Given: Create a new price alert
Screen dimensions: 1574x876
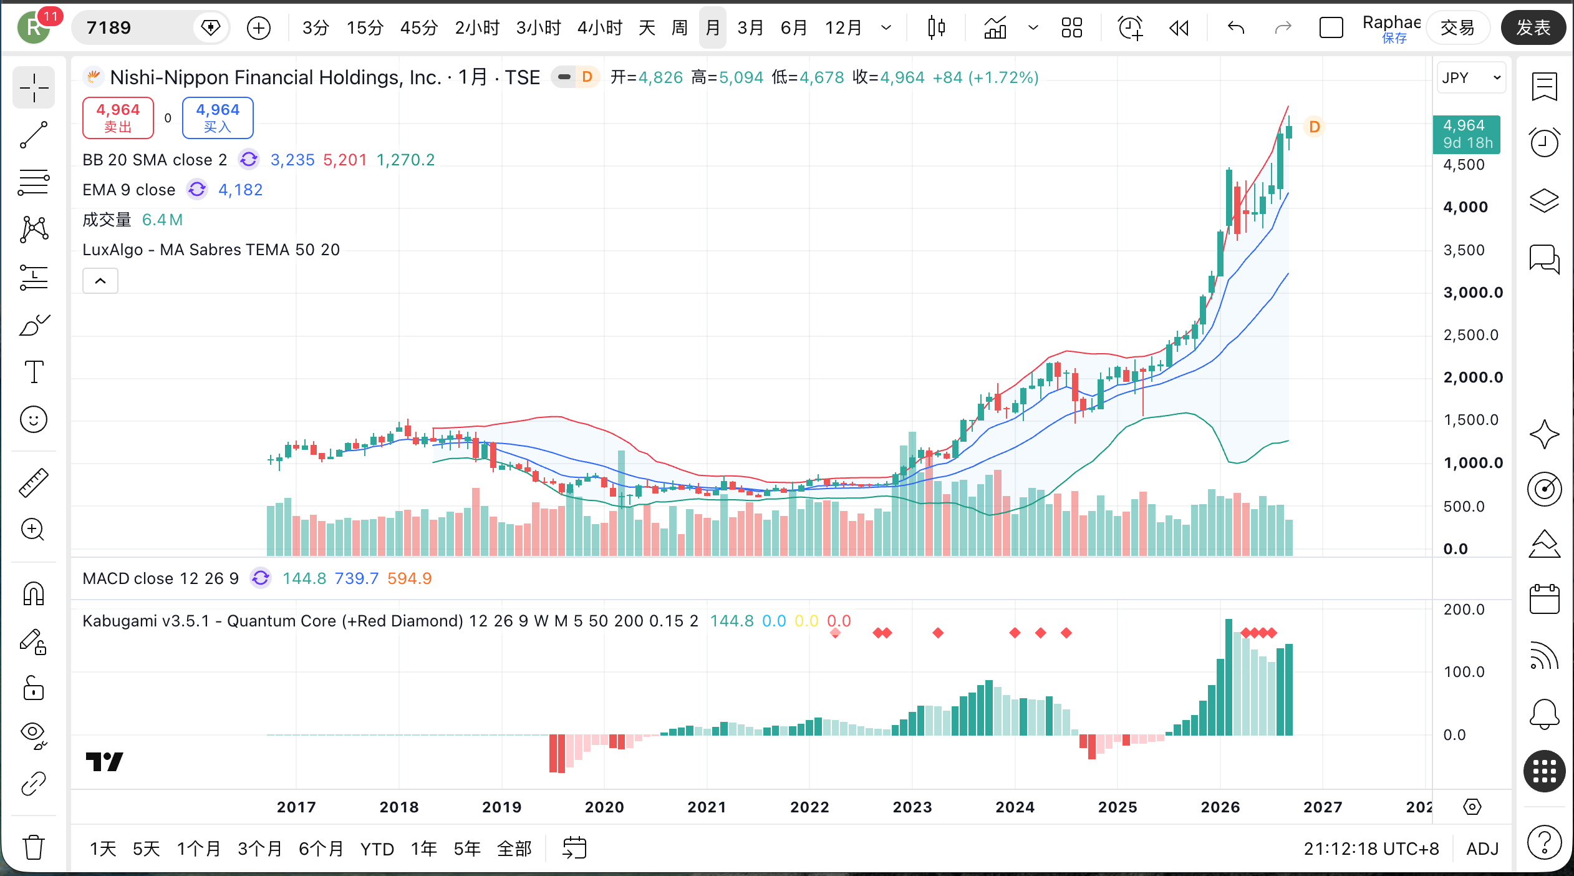Looking at the screenshot, I should pyautogui.click(x=1130, y=27).
